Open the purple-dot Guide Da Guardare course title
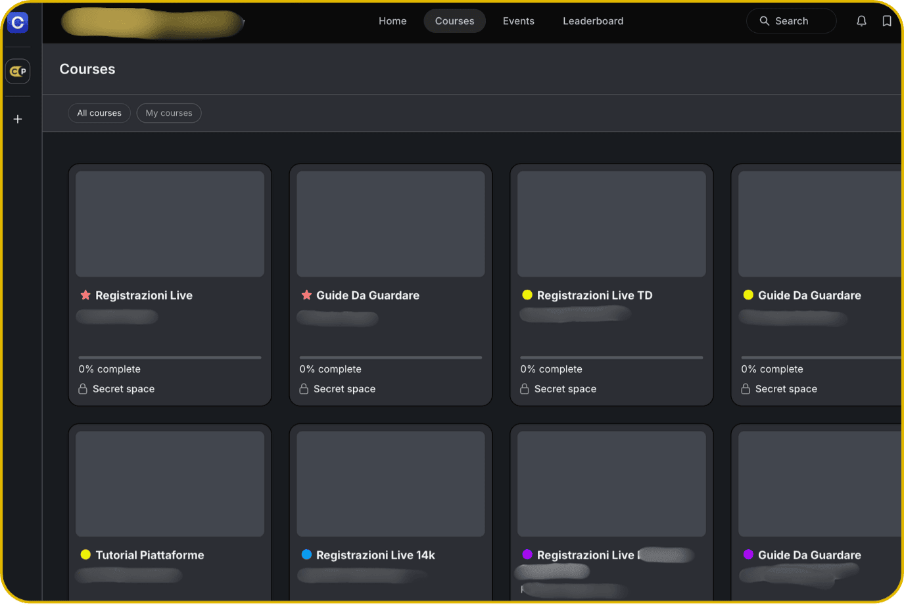The width and height of the screenshot is (904, 607). coord(809,555)
